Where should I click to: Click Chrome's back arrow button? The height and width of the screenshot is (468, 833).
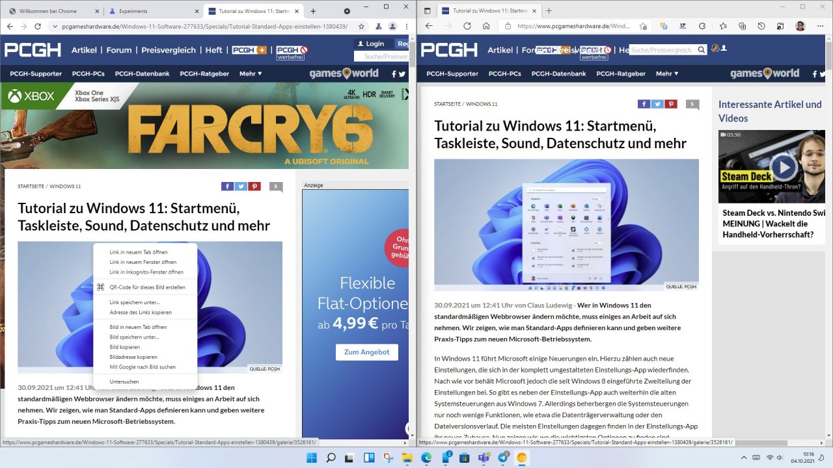(8, 26)
